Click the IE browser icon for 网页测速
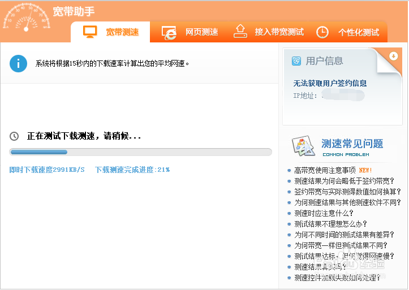The image size is (409, 290). pyautogui.click(x=169, y=33)
